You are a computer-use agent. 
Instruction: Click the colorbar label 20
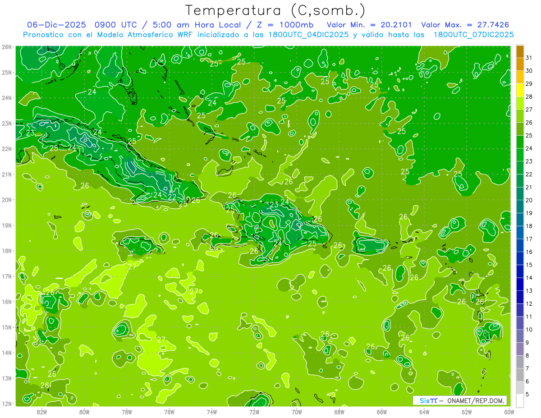pos(529,200)
